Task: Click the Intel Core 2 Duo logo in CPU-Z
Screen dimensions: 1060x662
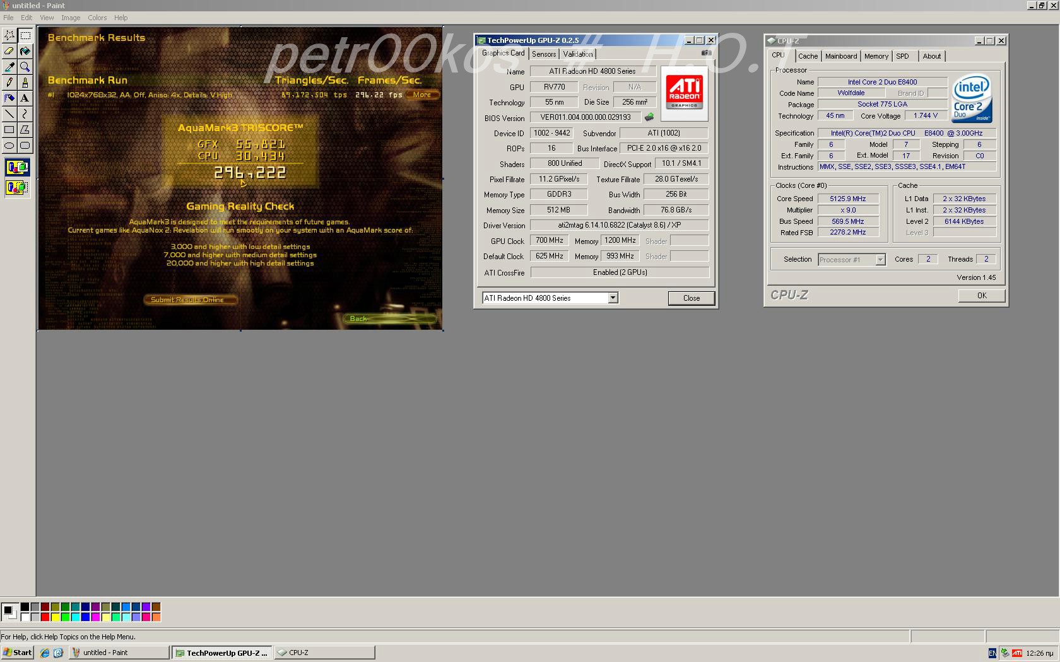Action: pyautogui.click(x=972, y=100)
